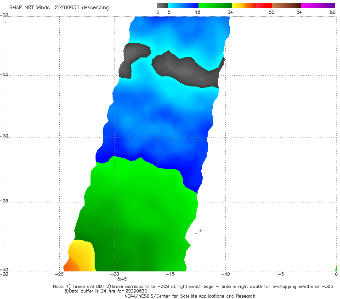Click the 'Data buffer is 24 hrs' note
Image resolution: width=340 pixels, height=299 pixels.
106,291
